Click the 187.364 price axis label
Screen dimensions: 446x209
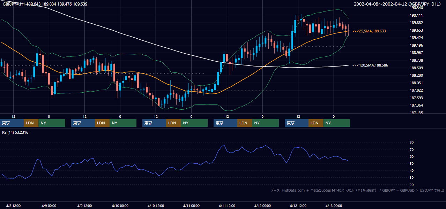pos(417,105)
